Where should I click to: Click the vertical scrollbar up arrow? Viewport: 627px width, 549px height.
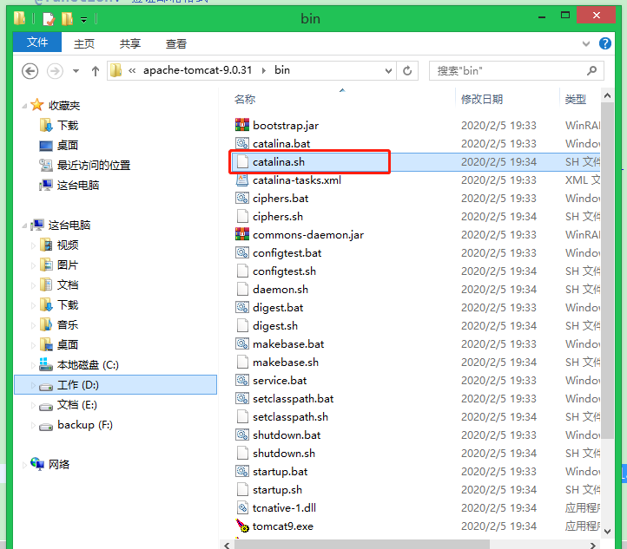tap(607, 95)
